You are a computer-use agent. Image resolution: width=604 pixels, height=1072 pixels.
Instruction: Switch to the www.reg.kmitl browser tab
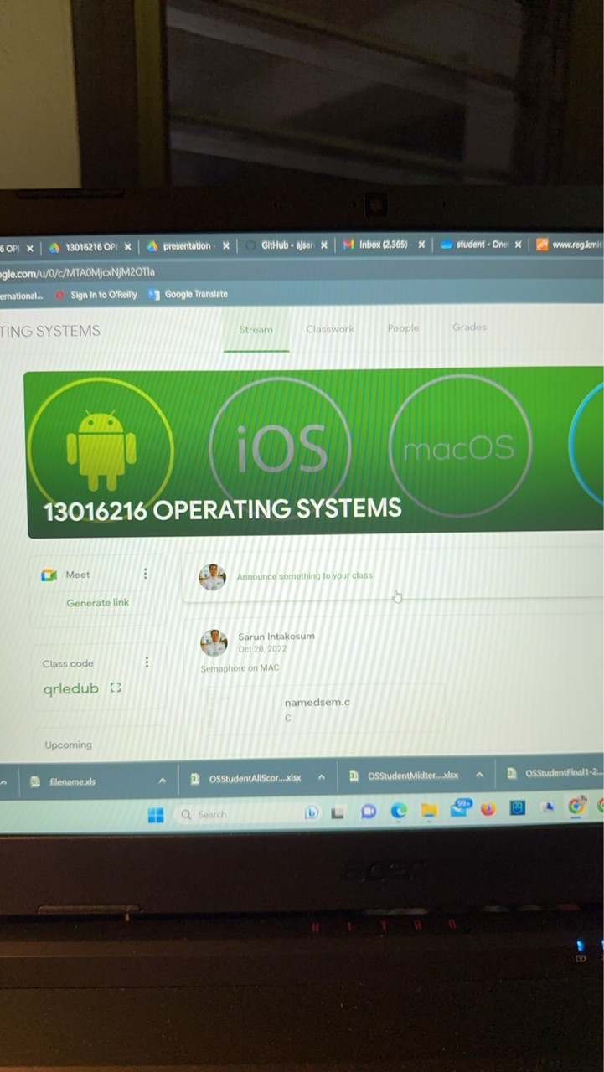click(x=570, y=245)
